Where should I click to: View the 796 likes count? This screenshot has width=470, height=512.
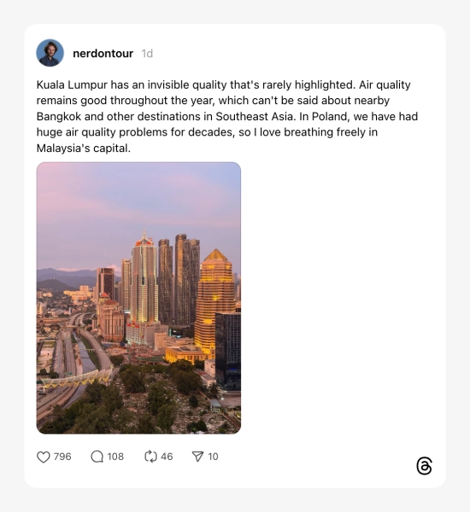[x=62, y=457]
